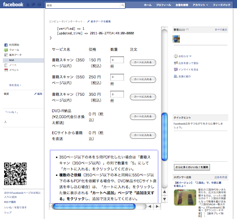Click the sponsored ad game thumbnail
Screen dimensions: 237x219
click(185, 197)
